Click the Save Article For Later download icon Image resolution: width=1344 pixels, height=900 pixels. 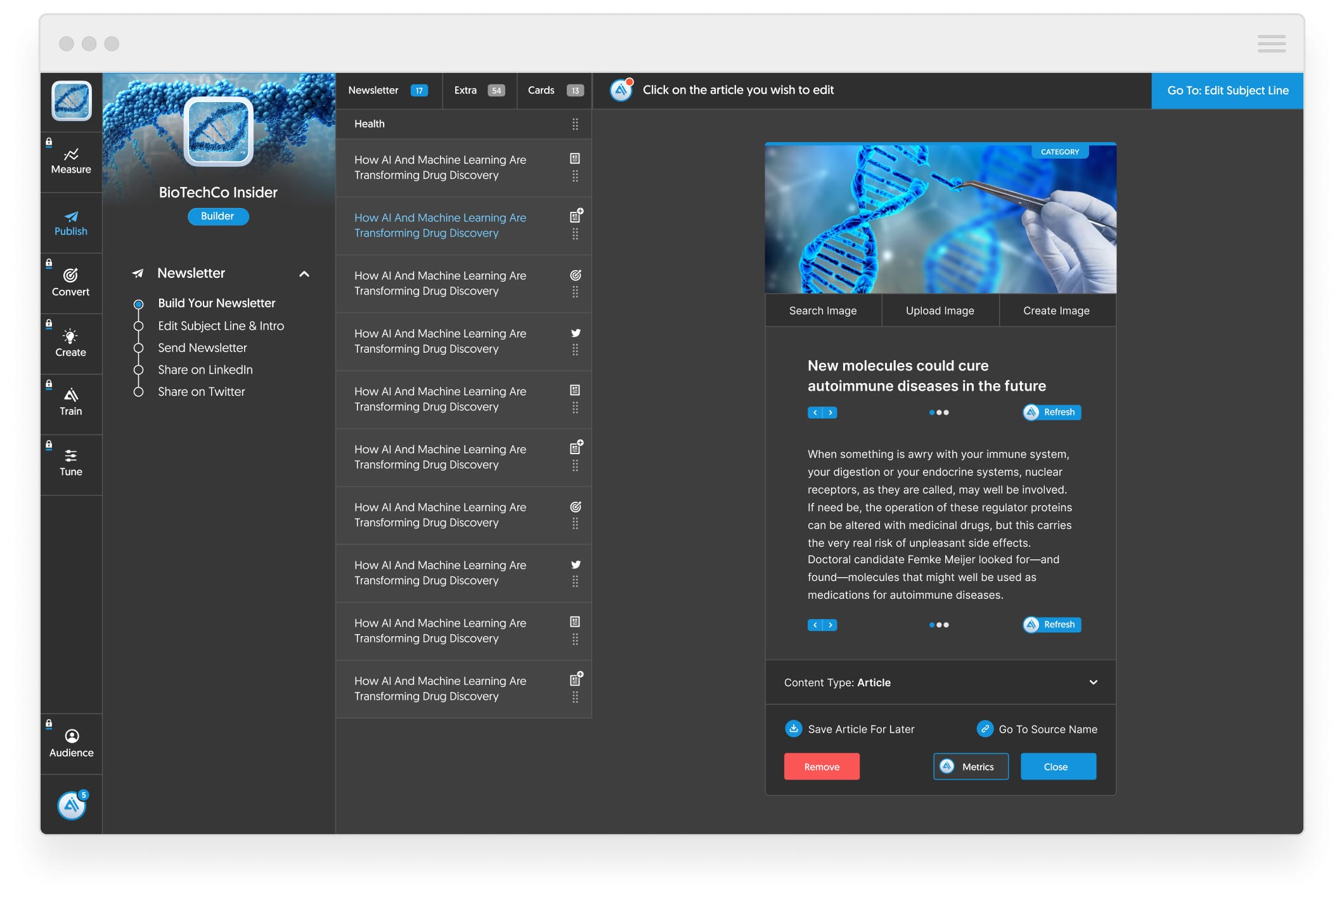tap(794, 729)
